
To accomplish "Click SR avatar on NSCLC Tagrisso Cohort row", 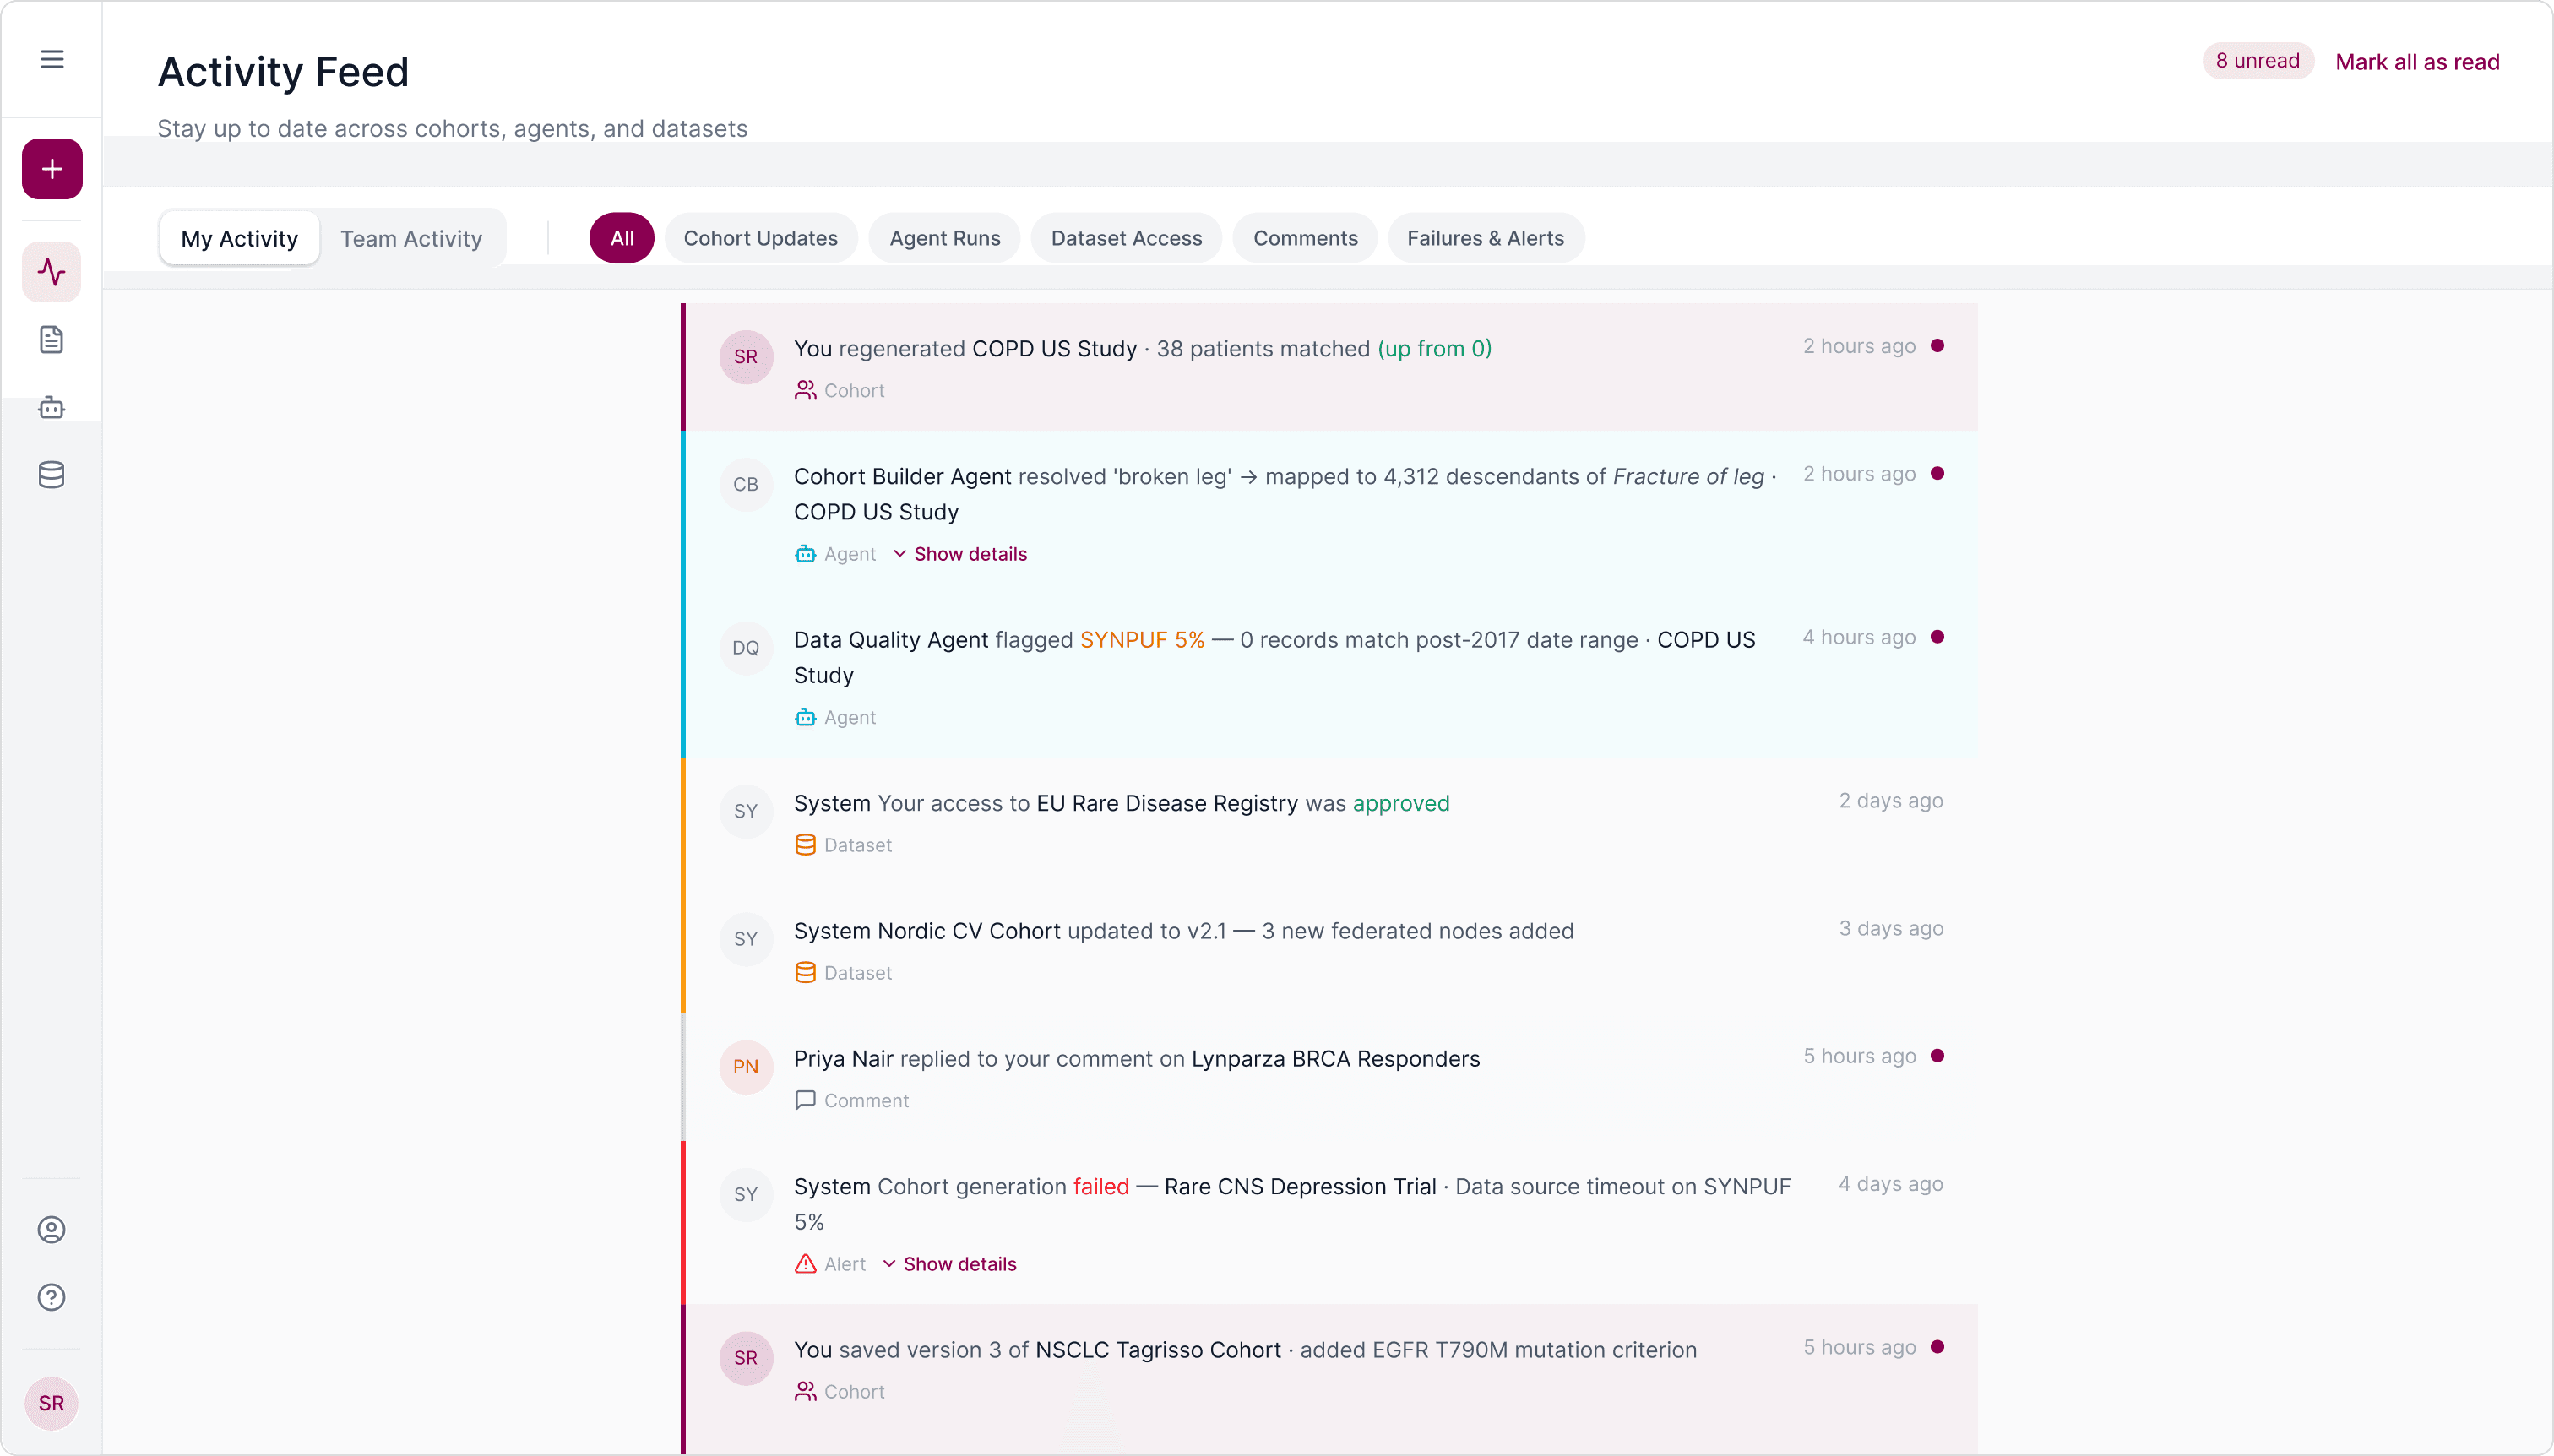I will pyautogui.click(x=746, y=1358).
